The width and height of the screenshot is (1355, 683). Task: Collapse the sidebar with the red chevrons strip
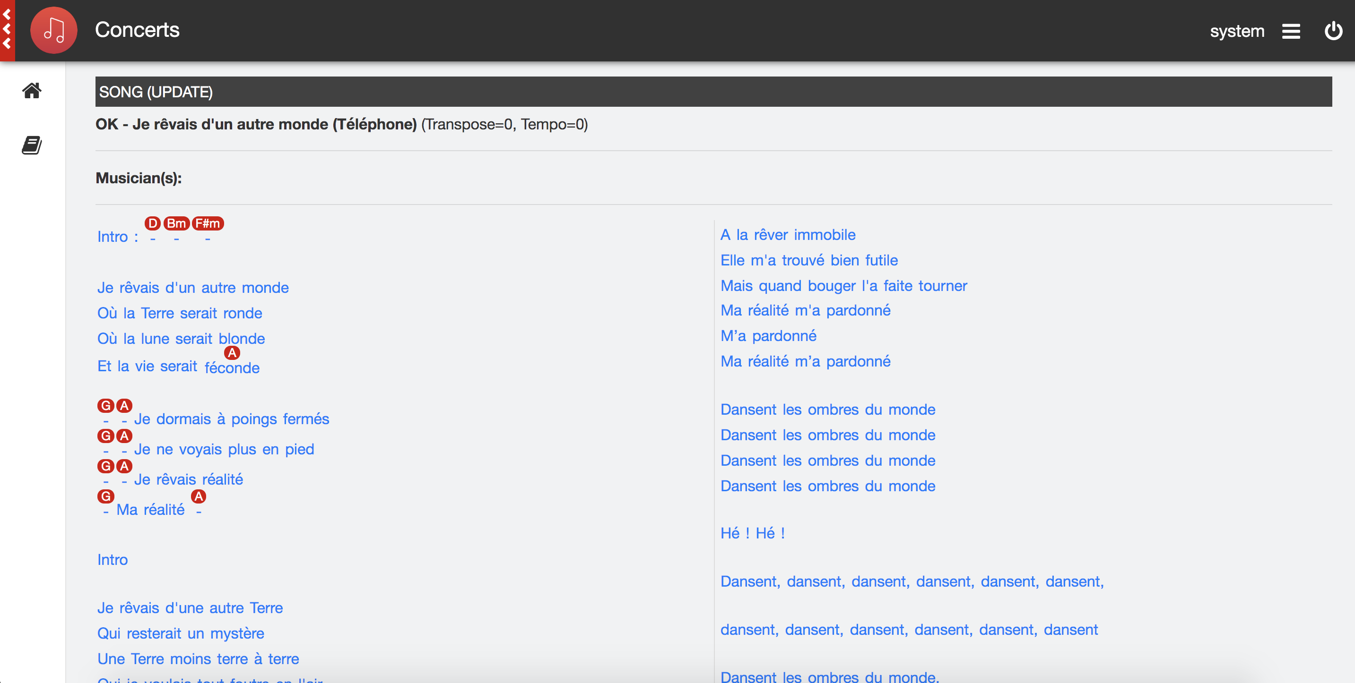pyautogui.click(x=8, y=30)
